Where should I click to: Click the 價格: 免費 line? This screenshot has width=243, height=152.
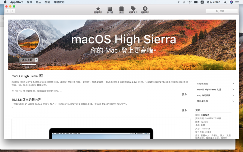pos(200,125)
